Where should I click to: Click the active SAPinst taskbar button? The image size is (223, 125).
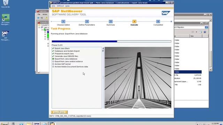tap(52, 124)
